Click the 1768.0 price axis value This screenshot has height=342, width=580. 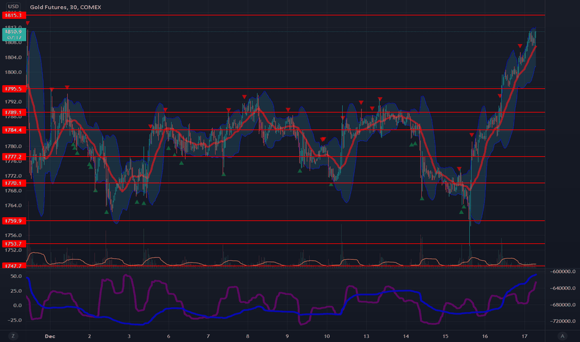tap(13, 191)
